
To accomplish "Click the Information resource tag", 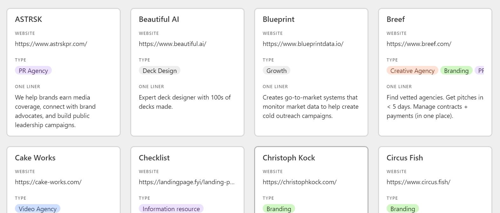I will pyautogui.click(x=171, y=209).
